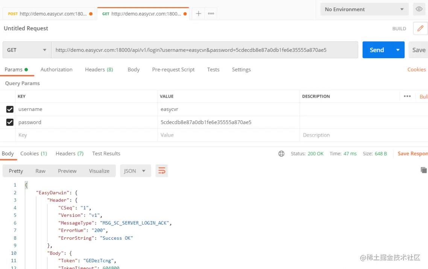Open the environment quick look eye icon

(x=419, y=9)
